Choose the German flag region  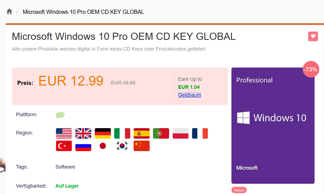(103, 133)
